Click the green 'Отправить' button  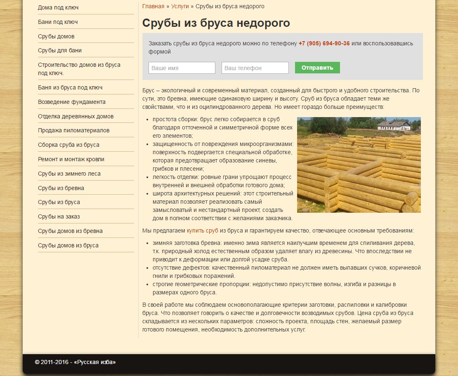317,68
